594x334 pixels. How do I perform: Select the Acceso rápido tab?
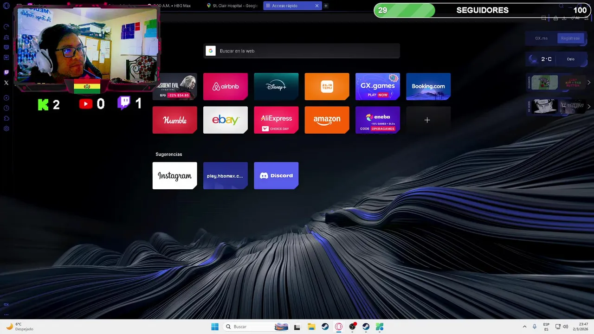(x=292, y=6)
